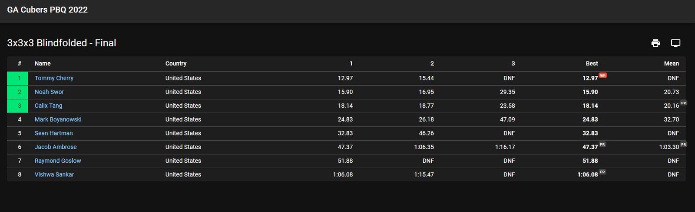Screen dimensions: 695x212
Task: Open Tommy Cherry's competitor page
Action: [x=54, y=78]
